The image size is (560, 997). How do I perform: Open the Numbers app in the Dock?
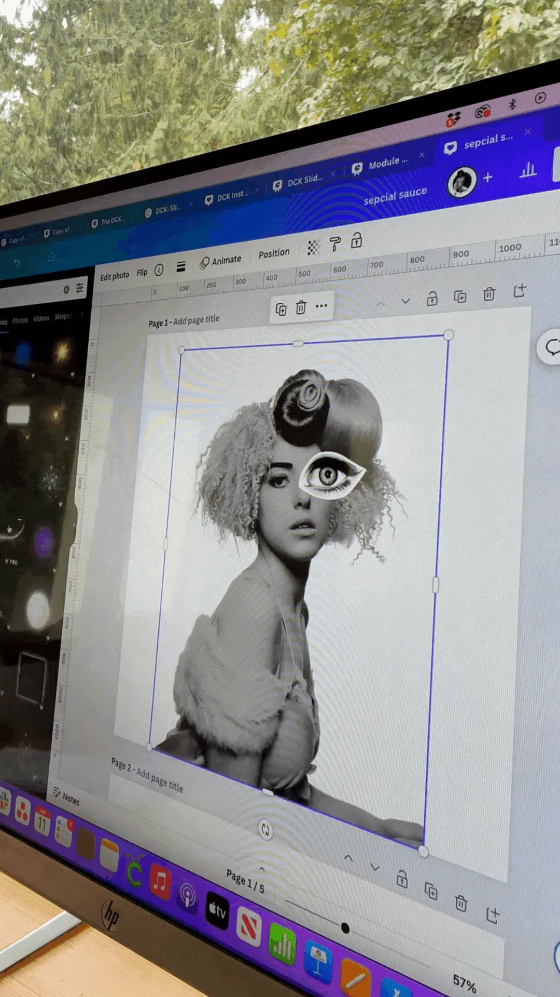282,944
